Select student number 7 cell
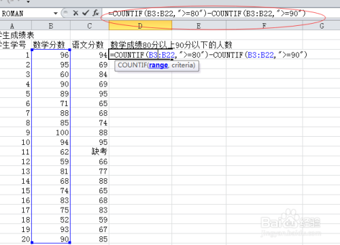Viewport: 340px width, 245px height. (16, 113)
